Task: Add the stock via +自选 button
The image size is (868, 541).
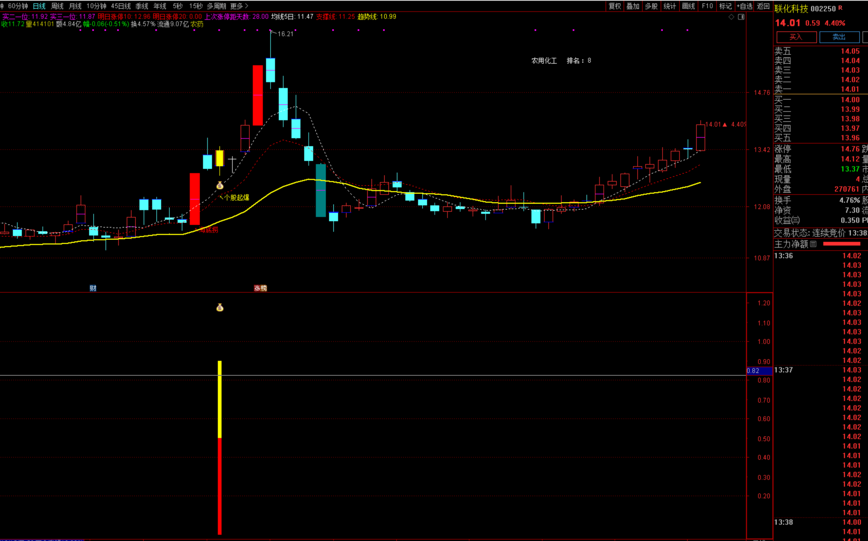Action: 744,6
